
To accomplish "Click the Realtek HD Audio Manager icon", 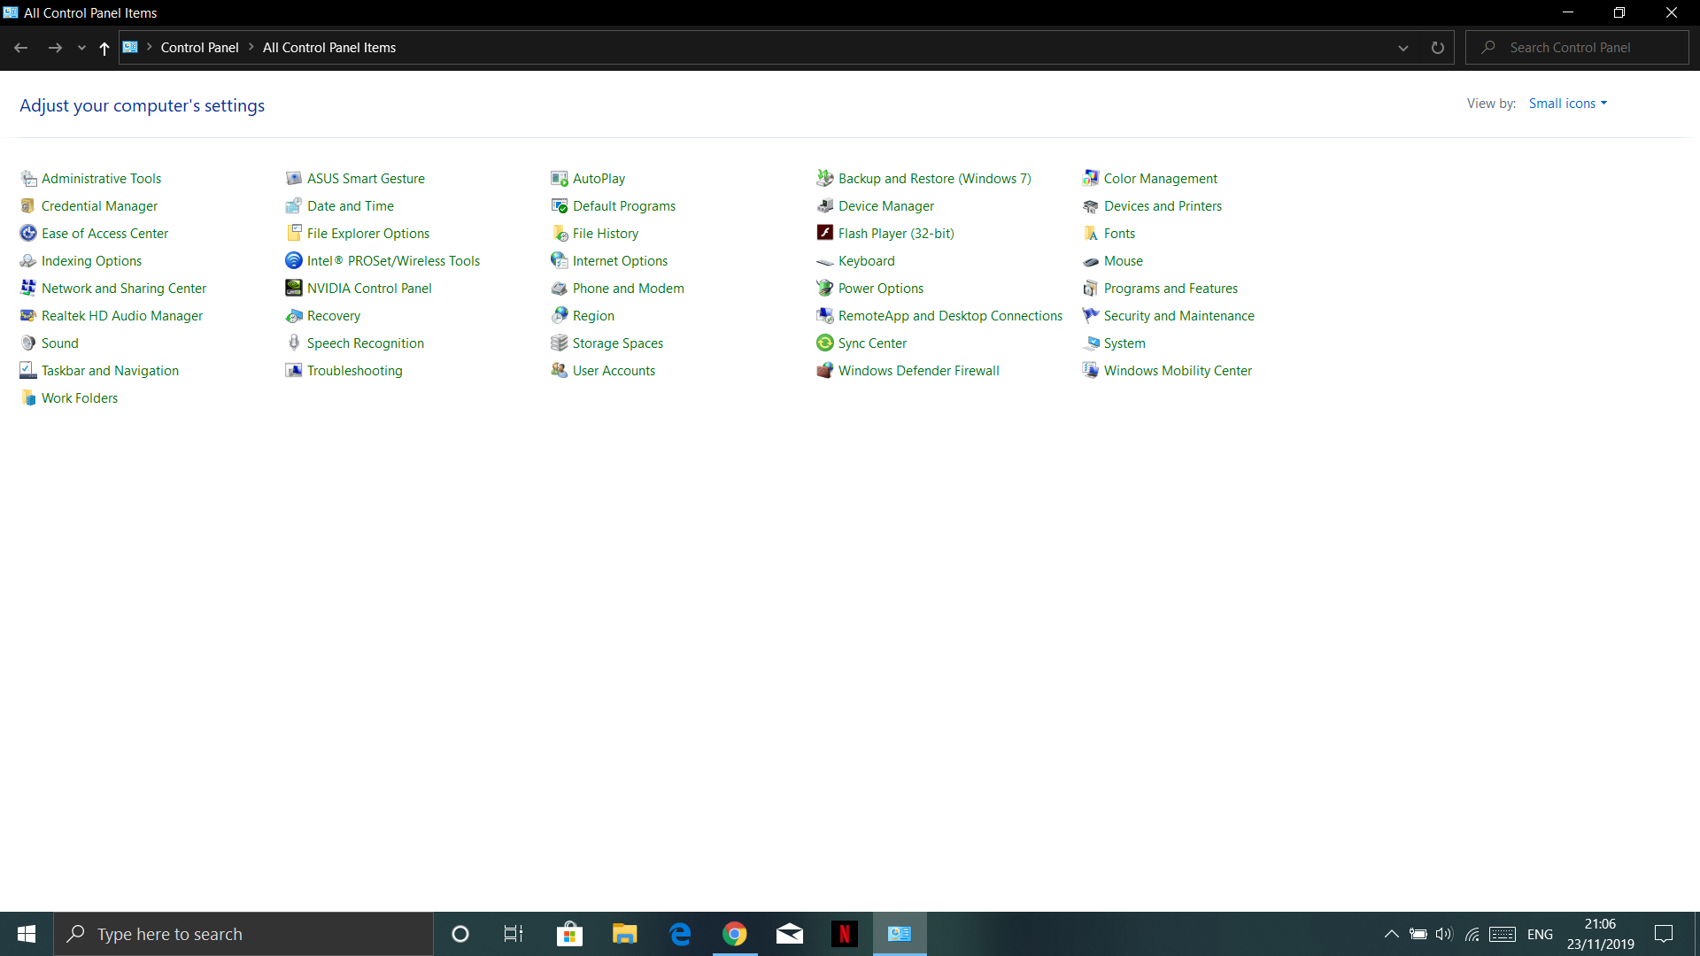I will 28,316.
